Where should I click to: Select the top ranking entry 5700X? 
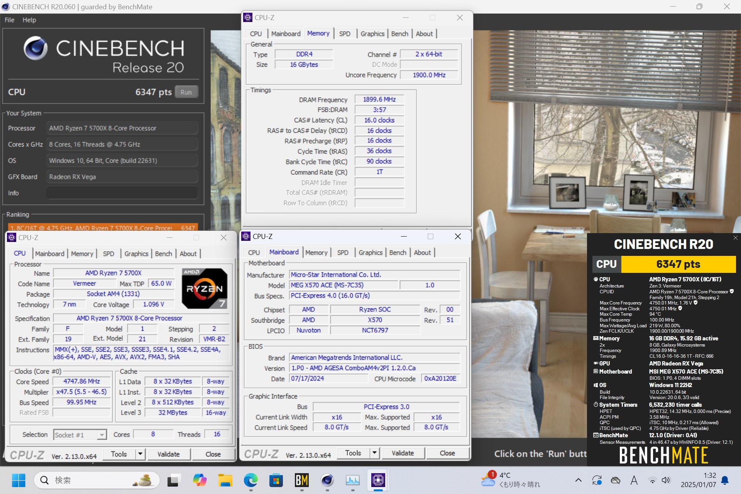click(x=103, y=228)
